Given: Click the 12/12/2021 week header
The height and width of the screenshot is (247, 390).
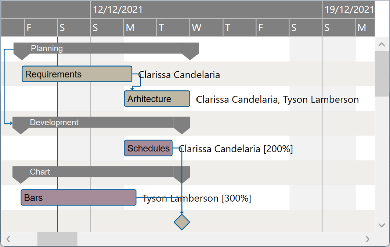Looking at the screenshot, I should (118, 10).
